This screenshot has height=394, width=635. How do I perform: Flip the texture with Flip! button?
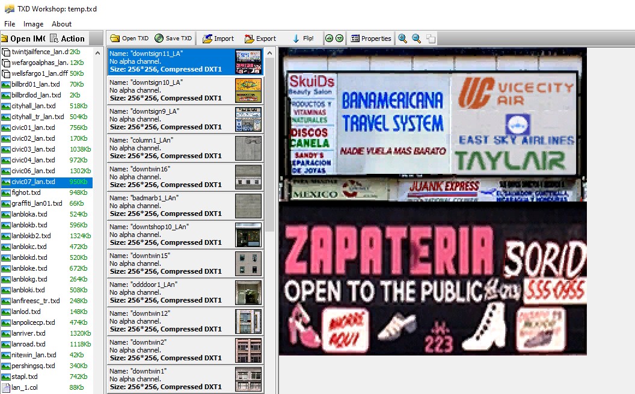303,38
